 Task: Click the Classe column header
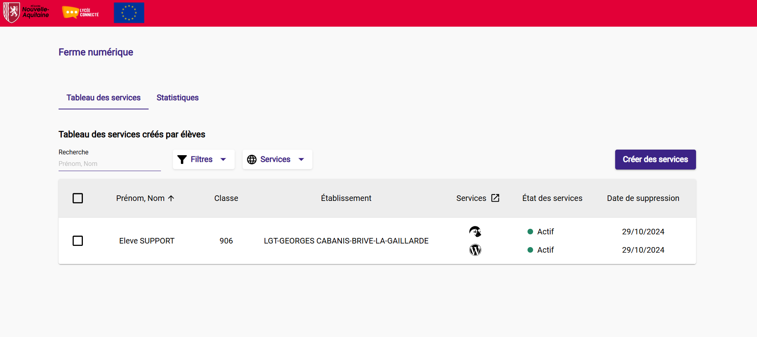pos(226,198)
